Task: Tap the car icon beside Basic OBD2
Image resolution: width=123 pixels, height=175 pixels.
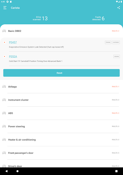Action: [4, 31]
